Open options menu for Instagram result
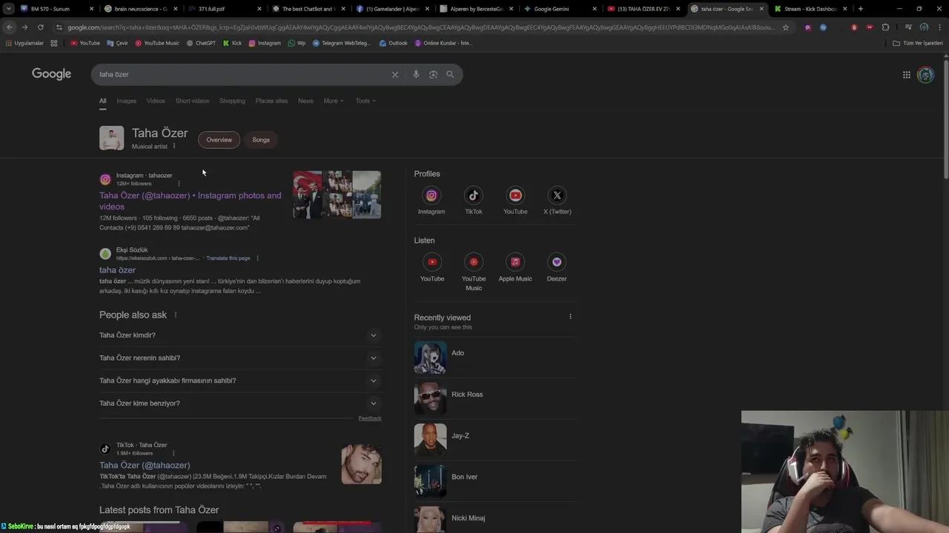This screenshot has width=949, height=533. pos(179,183)
